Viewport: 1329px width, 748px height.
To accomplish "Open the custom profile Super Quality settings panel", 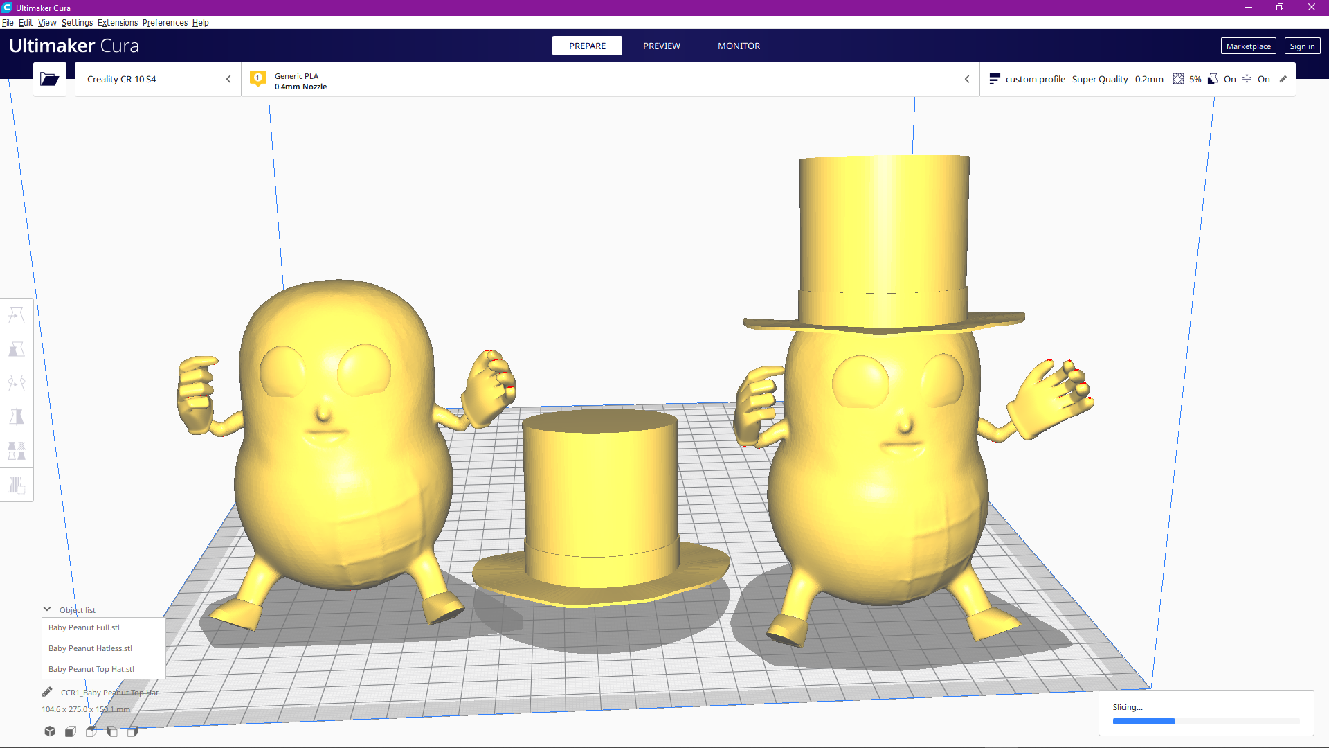I will point(1137,79).
